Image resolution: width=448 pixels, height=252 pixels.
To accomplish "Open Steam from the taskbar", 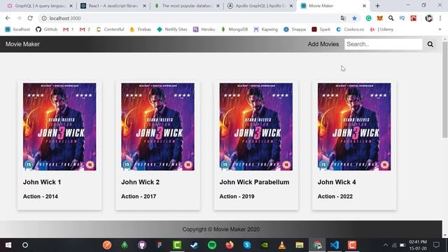I will coord(195,245).
